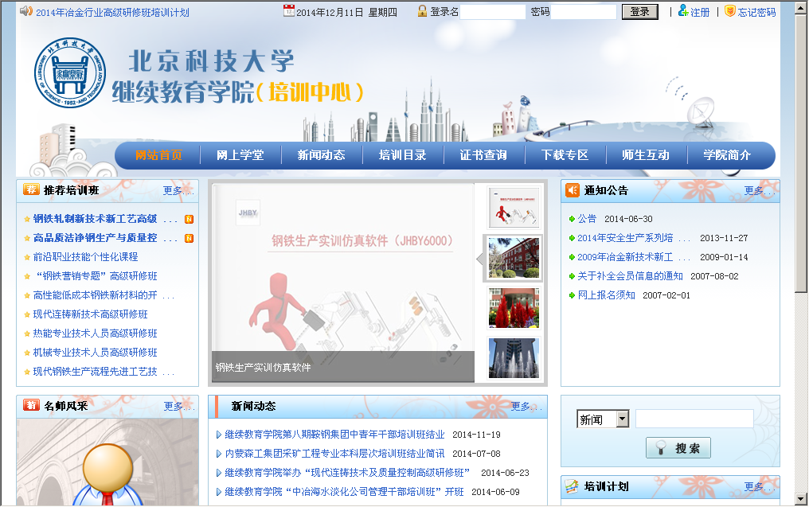The height and width of the screenshot is (507, 809).
Task: Click the 推荐培训班 panel header icon
Action: pos(31,189)
